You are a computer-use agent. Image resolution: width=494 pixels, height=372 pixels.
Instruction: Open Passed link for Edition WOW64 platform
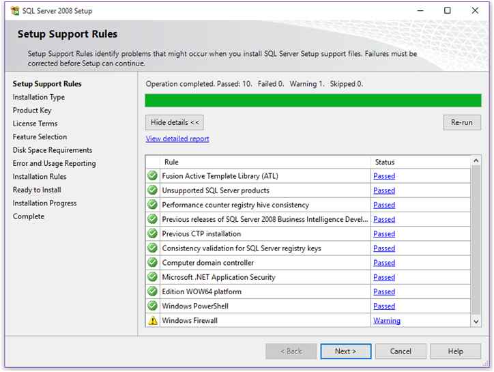click(x=384, y=291)
